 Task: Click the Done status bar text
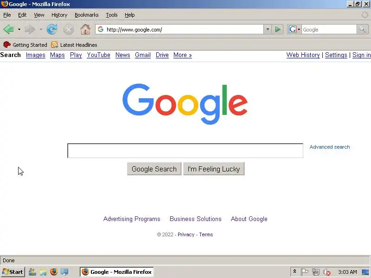(x=9, y=260)
